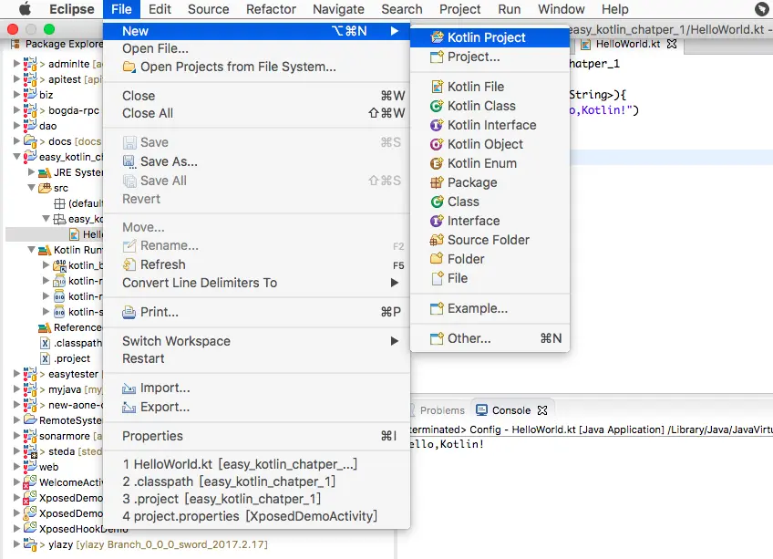Open the Apple menu

click(x=25, y=9)
